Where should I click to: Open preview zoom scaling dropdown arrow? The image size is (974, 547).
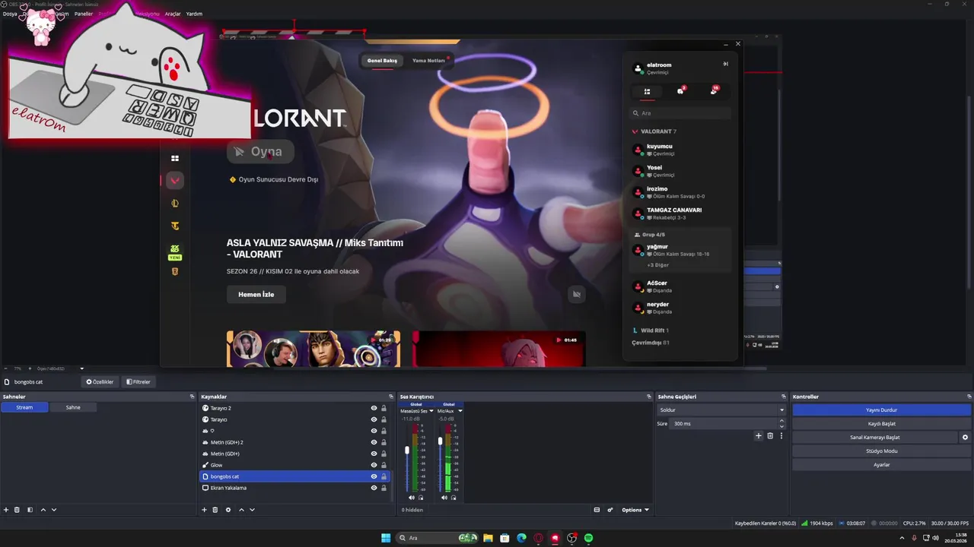click(81, 368)
